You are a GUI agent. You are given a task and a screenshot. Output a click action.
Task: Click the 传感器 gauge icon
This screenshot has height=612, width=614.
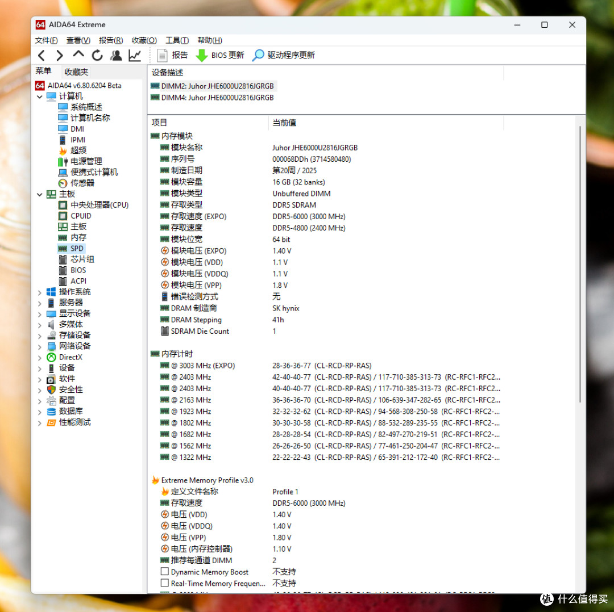[x=63, y=183]
